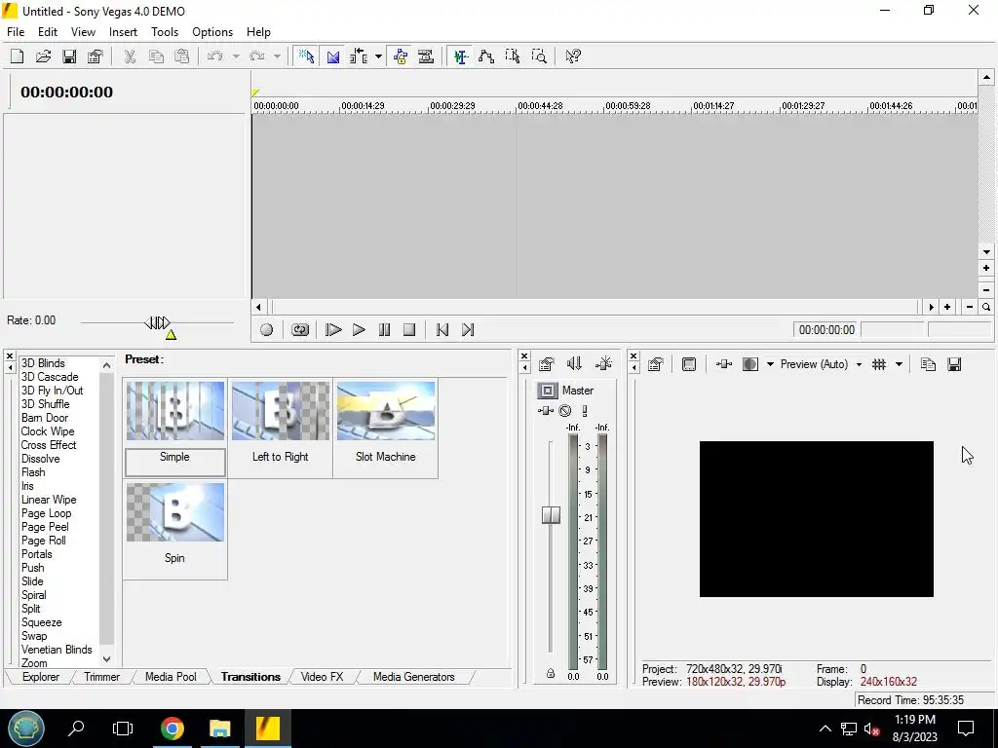
Task: Click Copy Snapshot to Clipboard icon in preview
Action: pyautogui.click(x=928, y=364)
